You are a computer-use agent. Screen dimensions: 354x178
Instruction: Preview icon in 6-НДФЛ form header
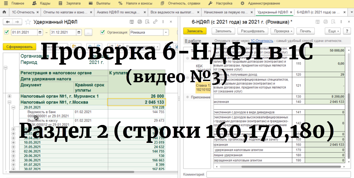click(333, 22)
